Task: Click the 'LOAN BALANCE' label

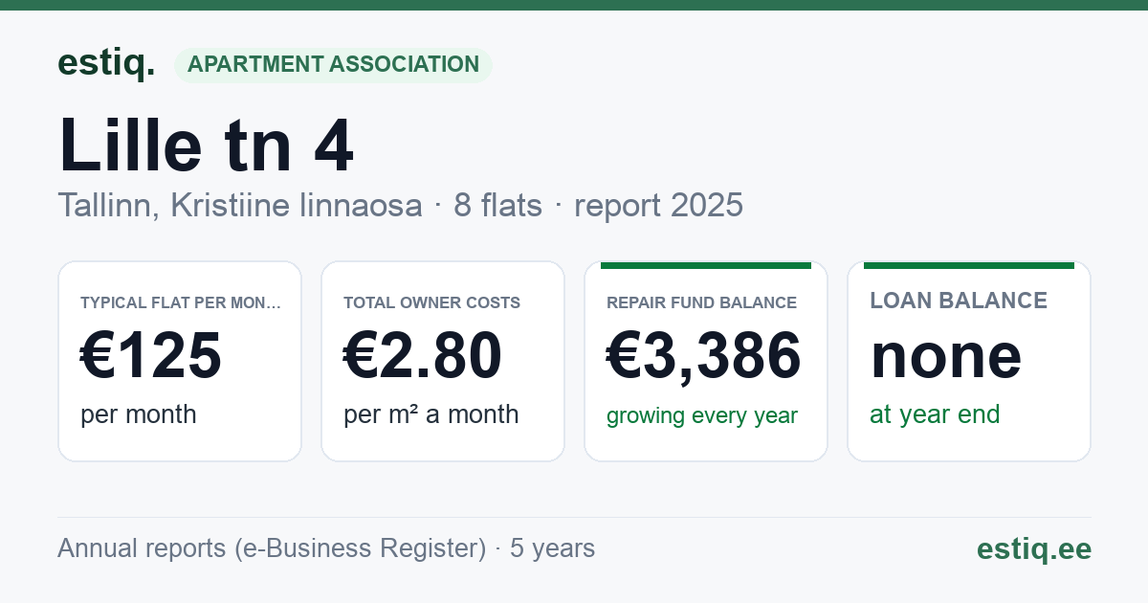Action: coord(959,301)
